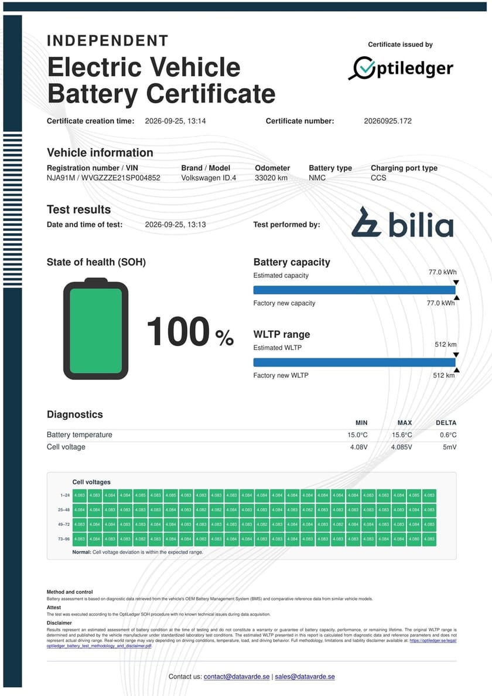Image resolution: width=492 pixels, height=696 pixels.
Task: Click the Battery capacity heading
Action: pos(292,262)
